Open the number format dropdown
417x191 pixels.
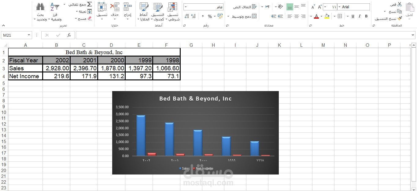point(186,7)
